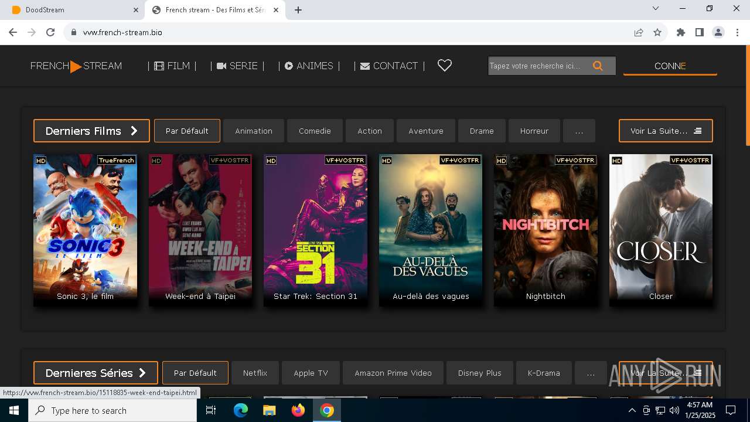Close the DoodStream tab
The height and width of the screenshot is (422, 750).
pyautogui.click(x=136, y=10)
